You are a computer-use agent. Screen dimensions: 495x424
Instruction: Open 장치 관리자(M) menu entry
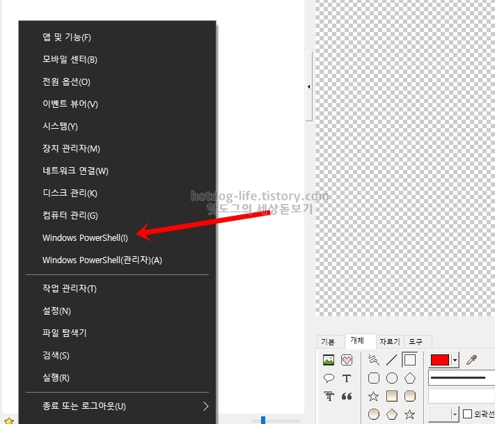click(118, 148)
